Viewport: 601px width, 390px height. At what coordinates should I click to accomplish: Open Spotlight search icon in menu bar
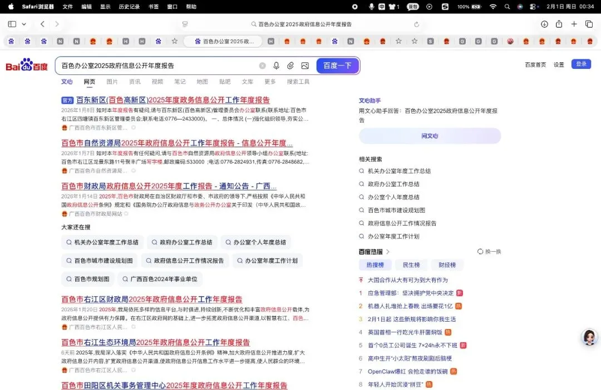pos(507,7)
